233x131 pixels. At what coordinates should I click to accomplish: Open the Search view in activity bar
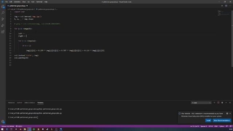pyautogui.click(x=3, y=13)
